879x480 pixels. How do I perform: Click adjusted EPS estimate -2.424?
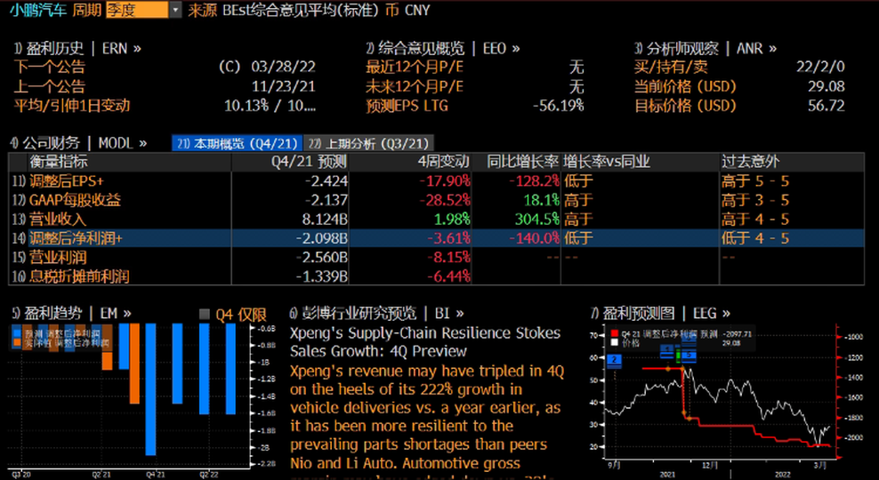pyautogui.click(x=327, y=181)
